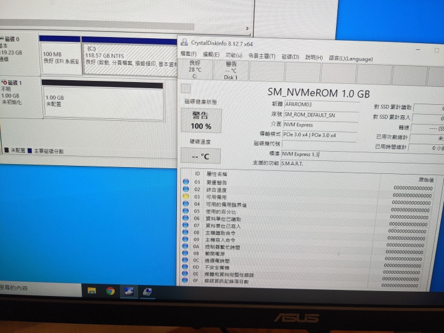Click the transfer mode field PCIe 3.0 x4
The height and width of the screenshot is (333, 444).
pos(319,135)
